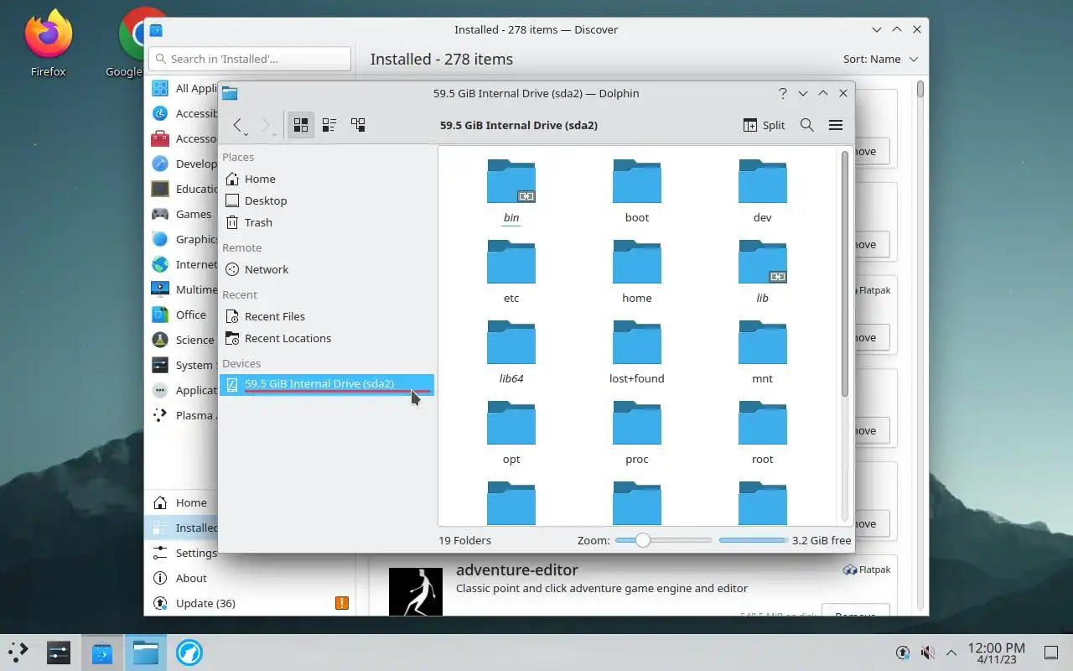Switch to Discover in taskbar
Image resolution: width=1073 pixels, height=671 pixels.
tap(102, 652)
